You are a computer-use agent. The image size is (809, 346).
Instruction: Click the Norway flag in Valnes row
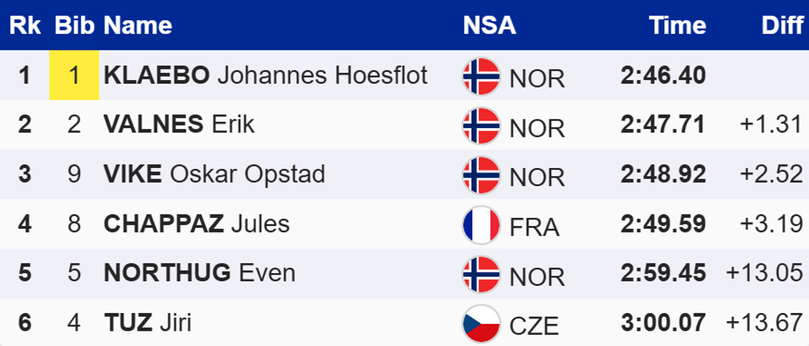click(481, 125)
